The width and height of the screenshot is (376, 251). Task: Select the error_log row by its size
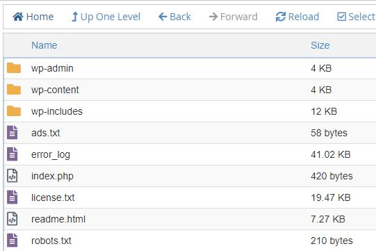[331, 154]
